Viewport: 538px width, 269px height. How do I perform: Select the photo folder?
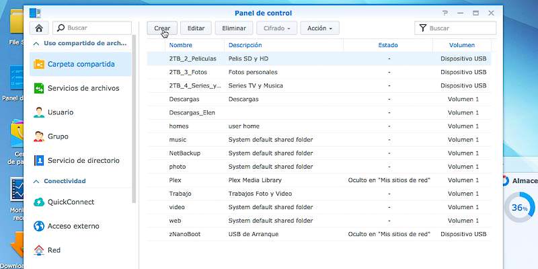click(178, 166)
